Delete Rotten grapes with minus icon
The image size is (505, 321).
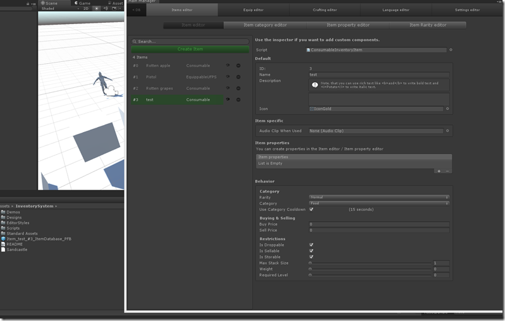(x=238, y=88)
